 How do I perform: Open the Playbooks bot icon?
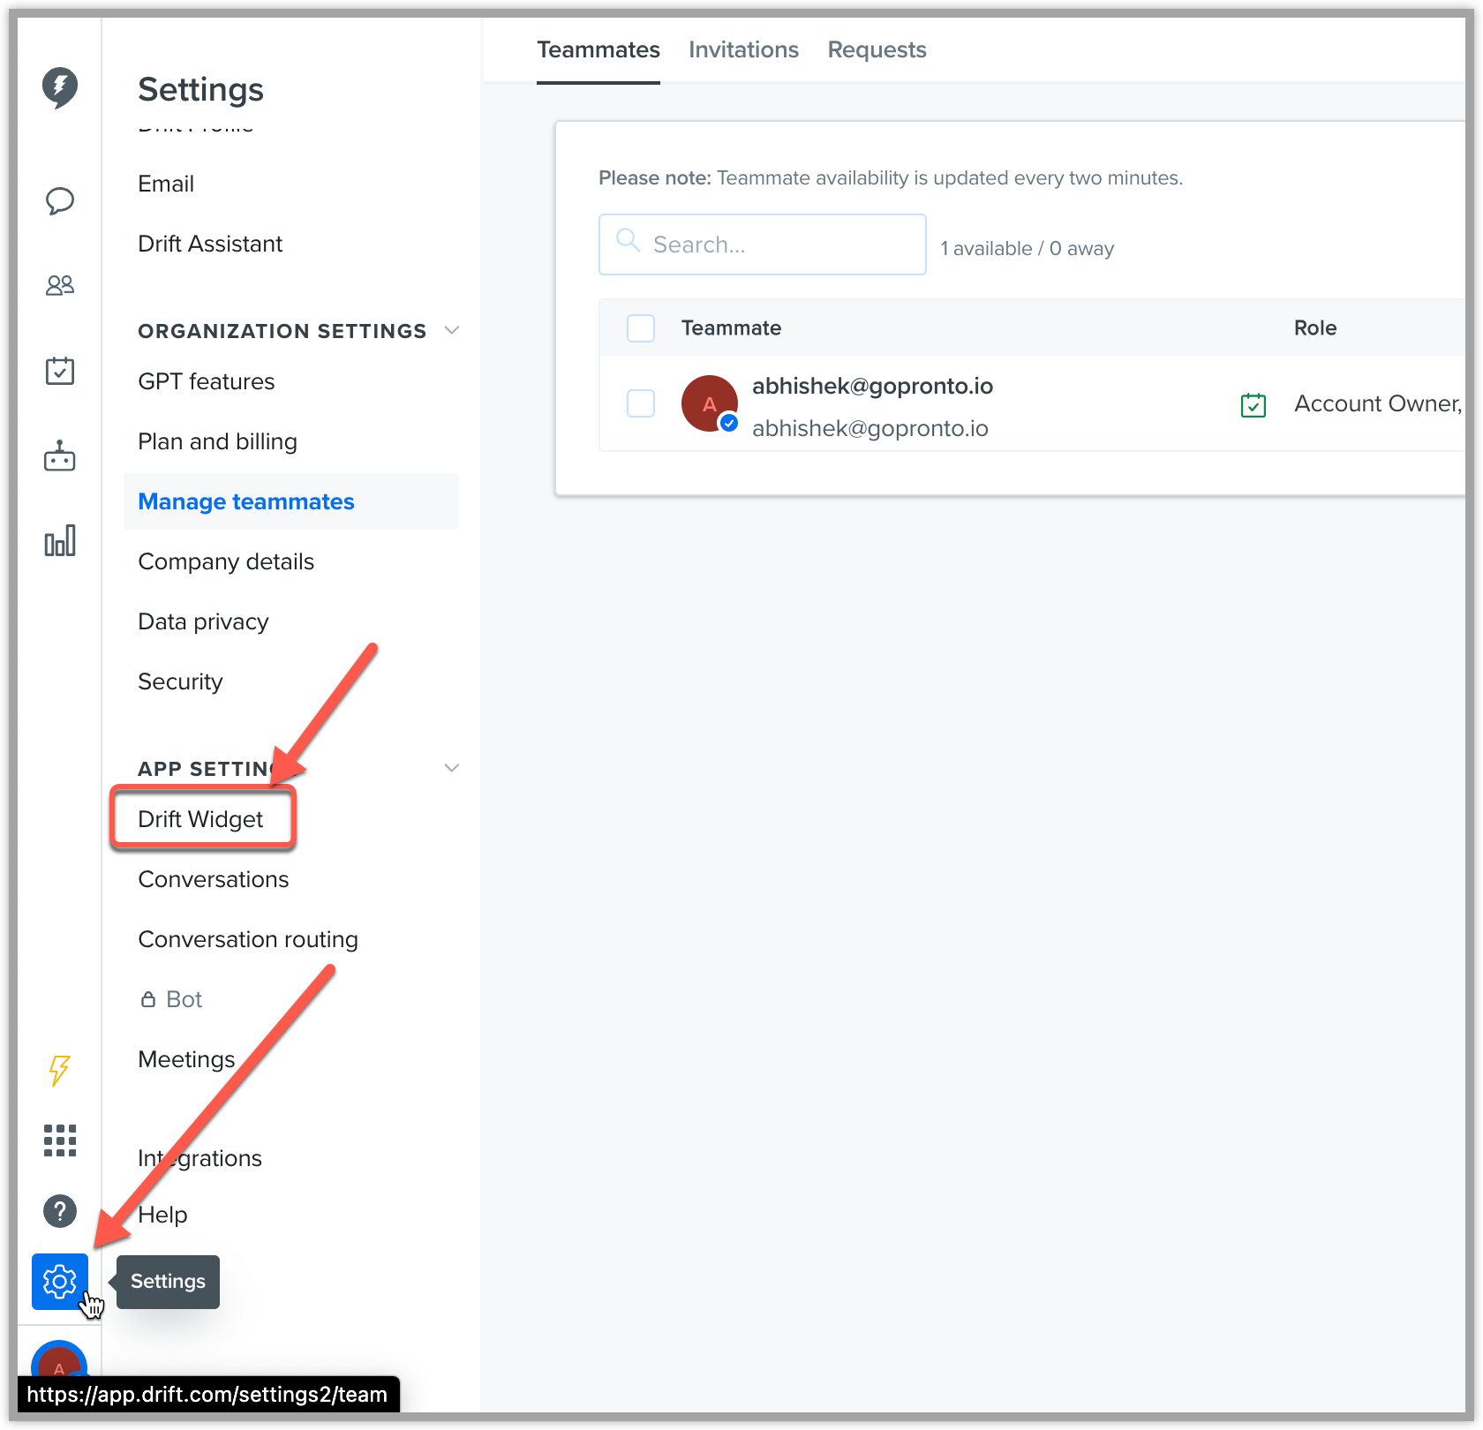pos(60,455)
